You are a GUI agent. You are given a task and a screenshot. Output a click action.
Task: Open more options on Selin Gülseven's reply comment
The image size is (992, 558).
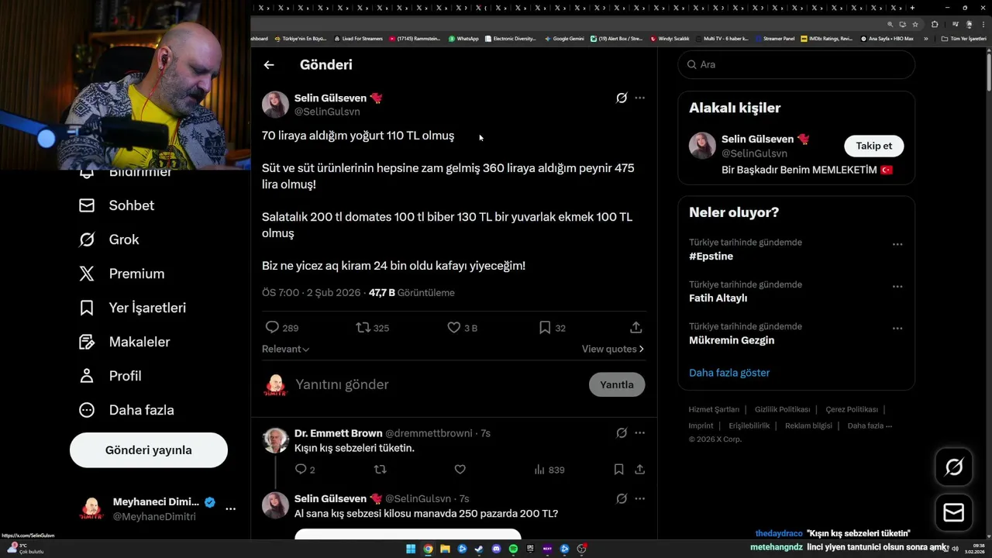click(639, 498)
